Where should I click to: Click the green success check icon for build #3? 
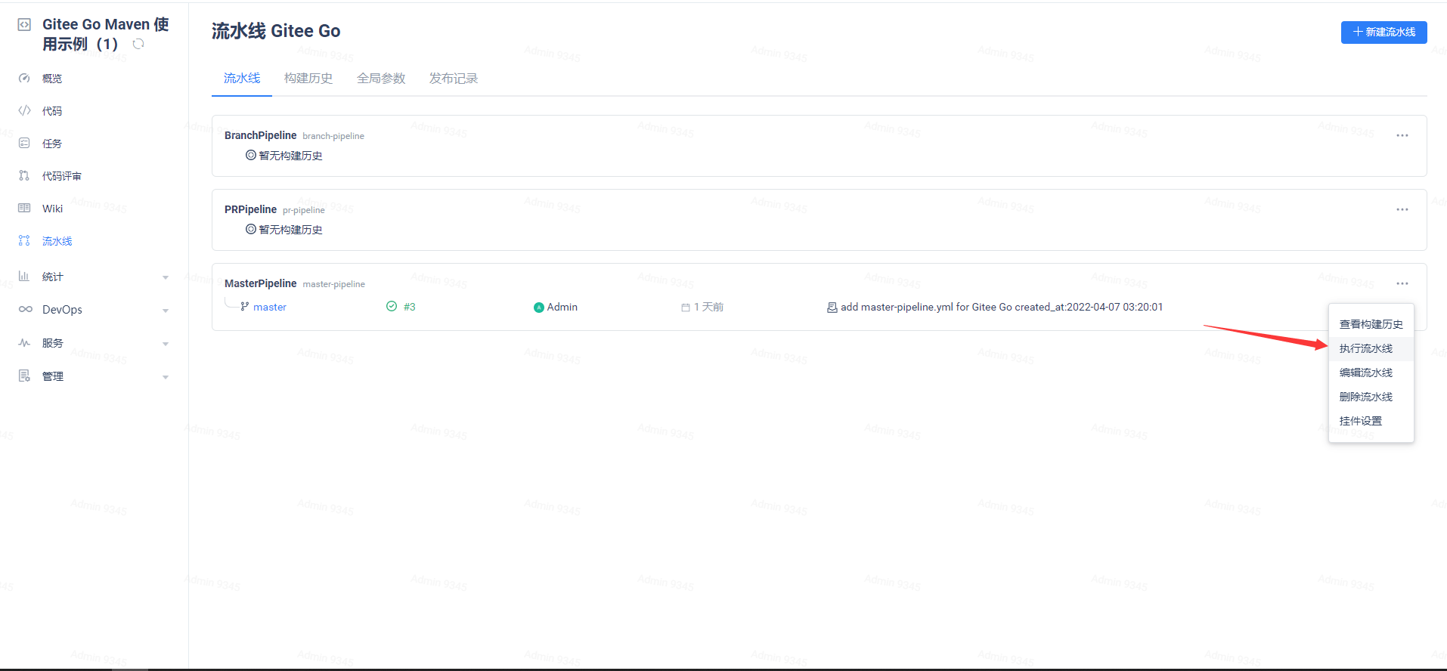pos(392,306)
